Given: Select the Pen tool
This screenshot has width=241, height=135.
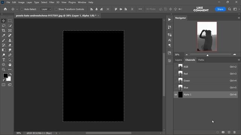Looking at the screenshot, I should click(x=10, y=55).
